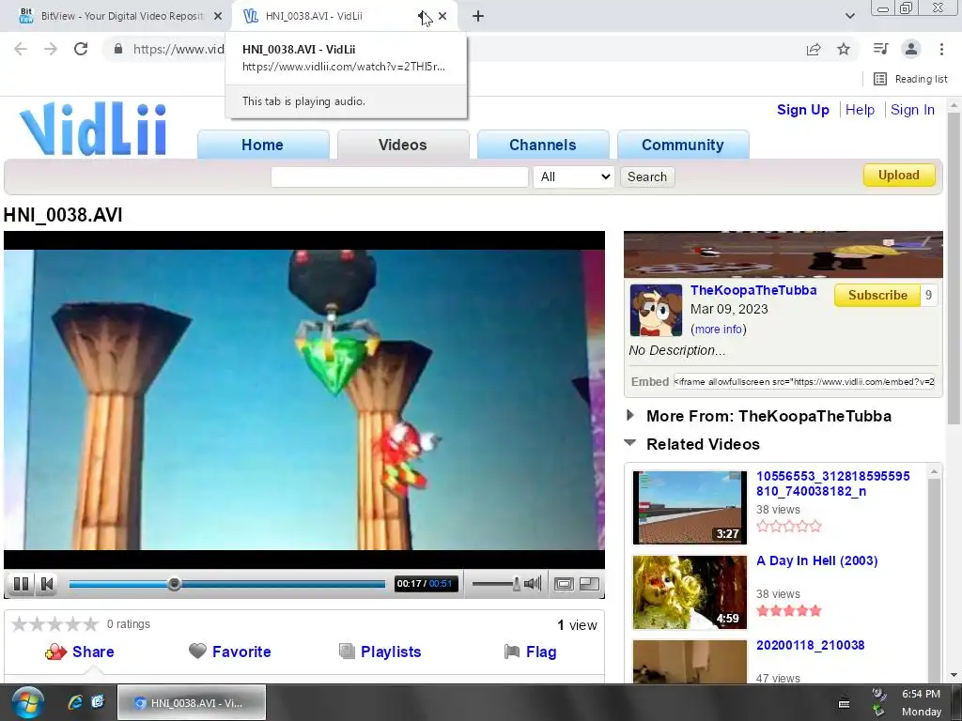This screenshot has height=721, width=962.
Task: View site info via the padlock icon
Action: pyautogui.click(x=118, y=49)
